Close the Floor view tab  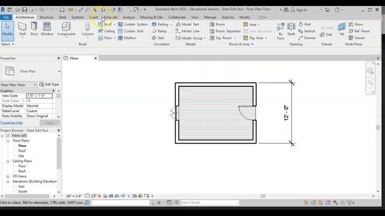tap(96, 58)
